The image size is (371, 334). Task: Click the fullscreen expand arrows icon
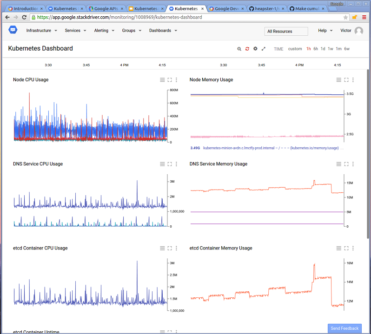(x=264, y=49)
